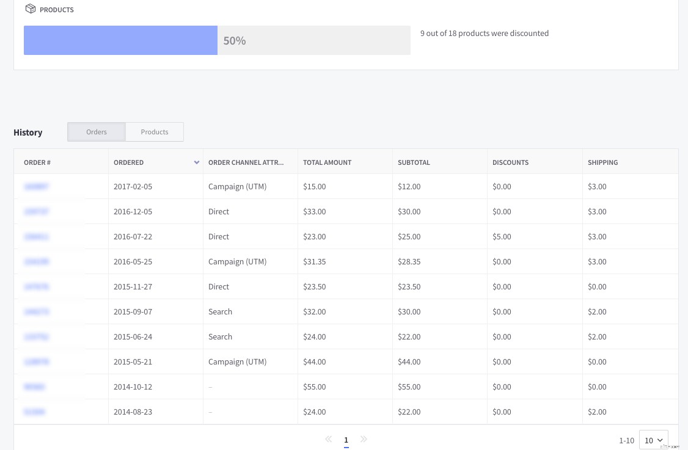688x450 pixels.
Task: Open the order dated 2015-11-27
Action: (x=37, y=286)
